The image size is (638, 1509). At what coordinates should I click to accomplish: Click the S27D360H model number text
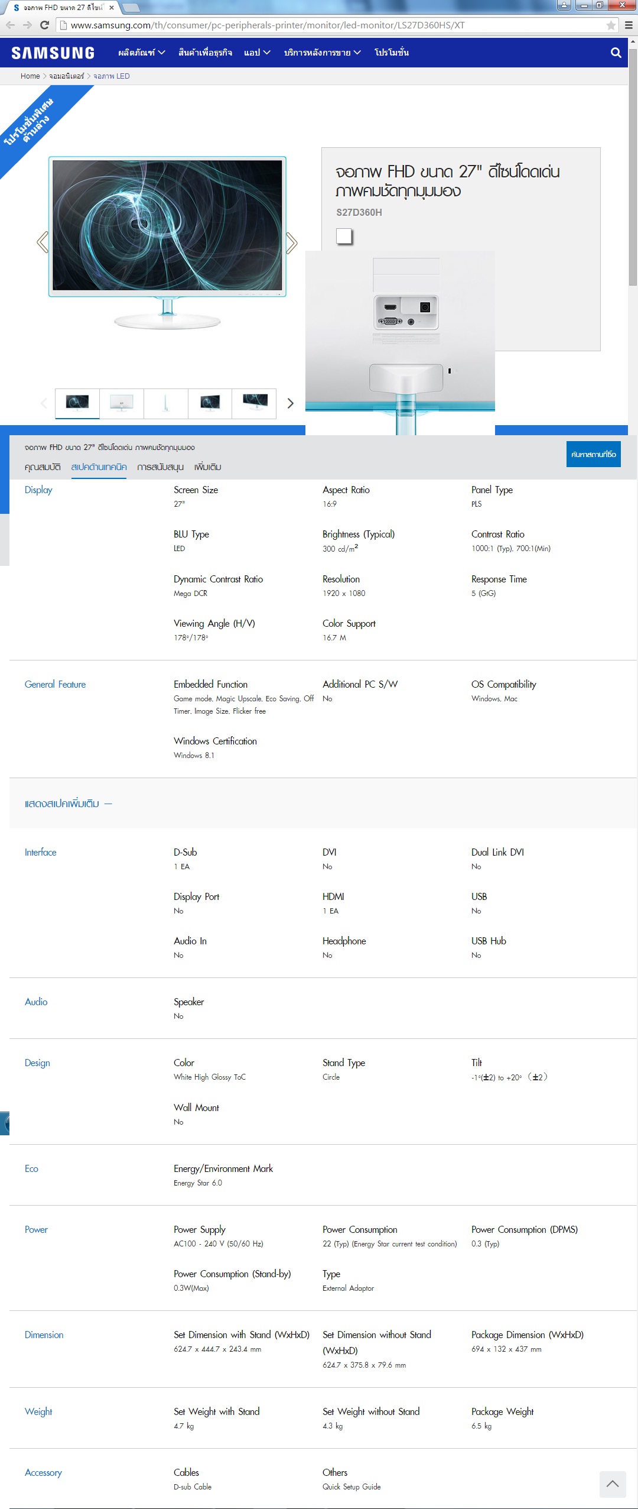[x=359, y=212]
